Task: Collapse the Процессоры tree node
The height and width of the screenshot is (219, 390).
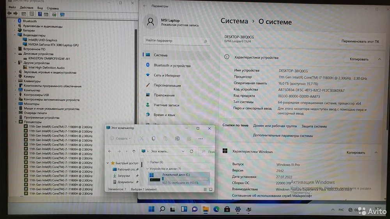Action: [16, 122]
